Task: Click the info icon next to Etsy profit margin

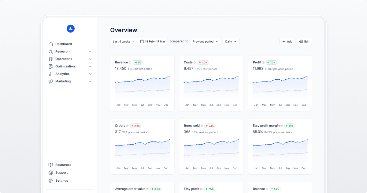Action: 282,126
